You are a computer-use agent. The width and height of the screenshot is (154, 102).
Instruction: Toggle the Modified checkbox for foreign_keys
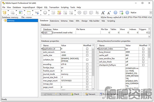point(87,68)
